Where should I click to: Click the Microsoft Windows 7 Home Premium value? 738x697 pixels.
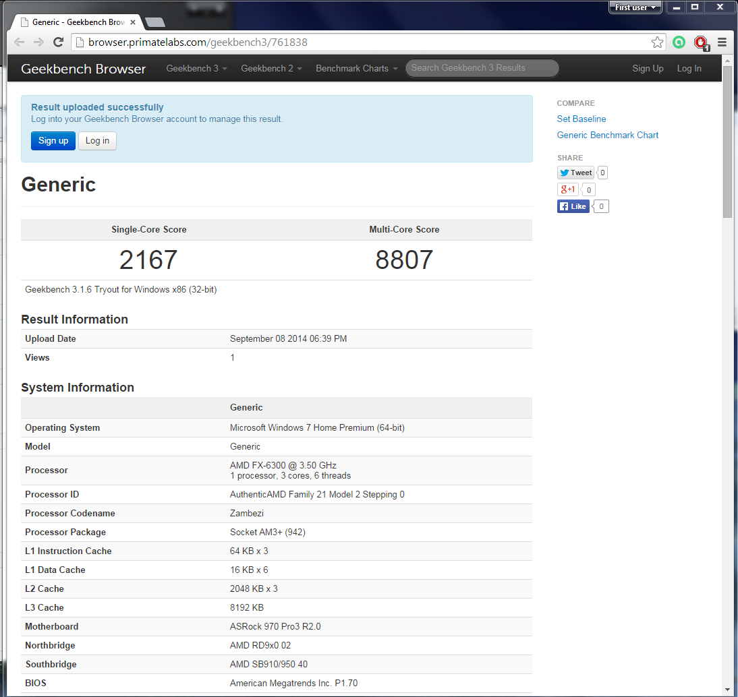[317, 427]
